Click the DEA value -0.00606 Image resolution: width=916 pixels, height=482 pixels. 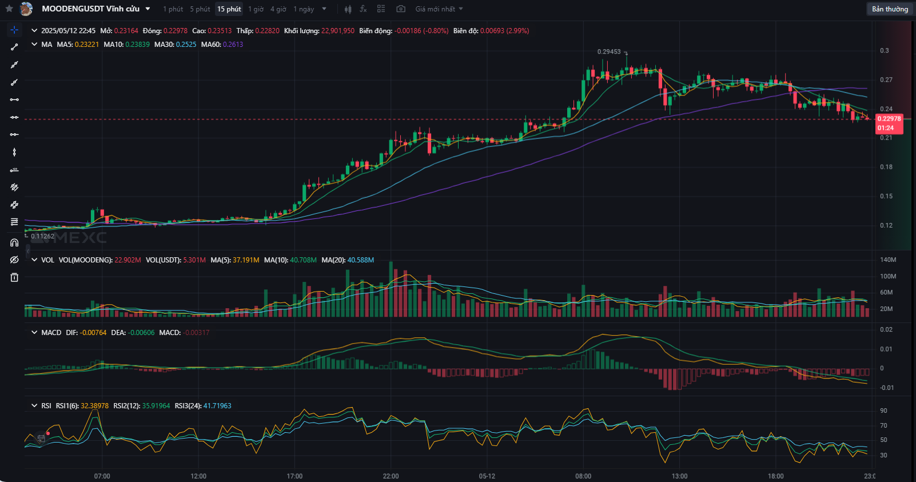(141, 333)
